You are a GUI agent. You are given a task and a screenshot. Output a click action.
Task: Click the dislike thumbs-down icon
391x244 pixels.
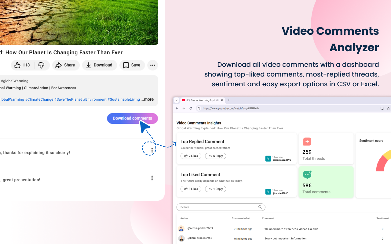tap(42, 65)
